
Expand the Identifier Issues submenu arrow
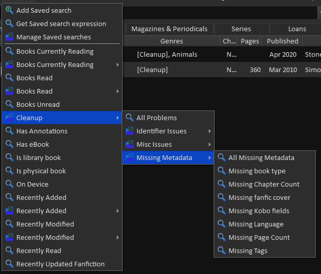click(210, 131)
